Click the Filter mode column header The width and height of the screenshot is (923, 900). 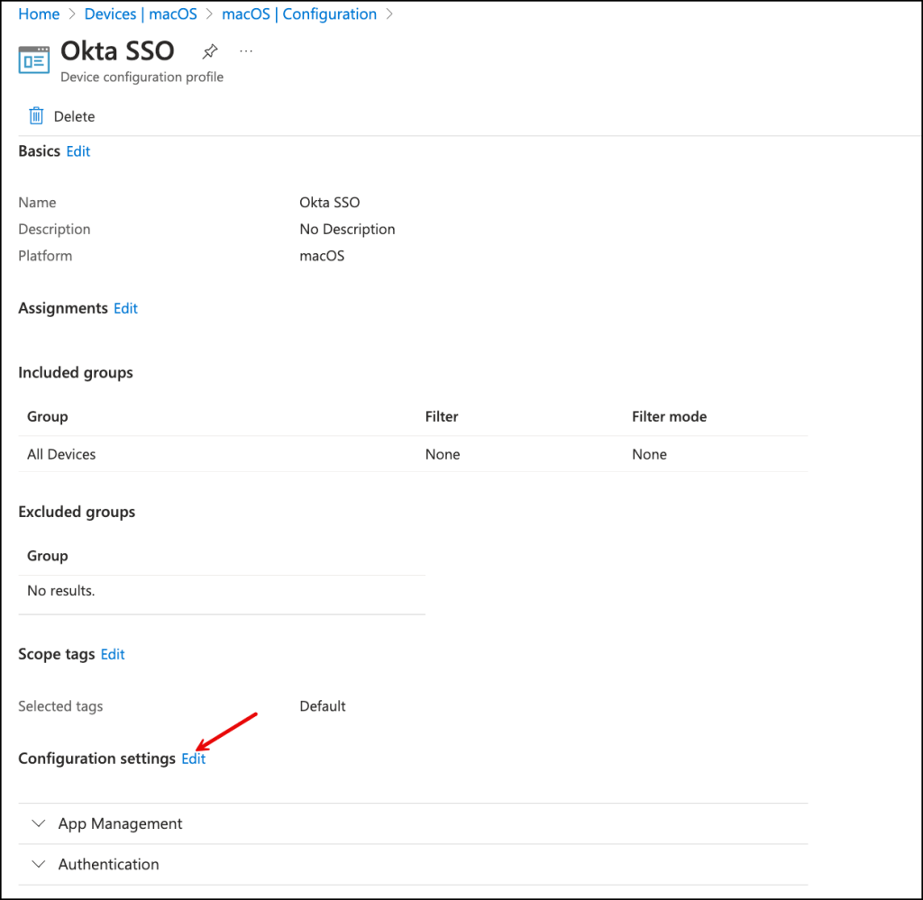click(669, 416)
